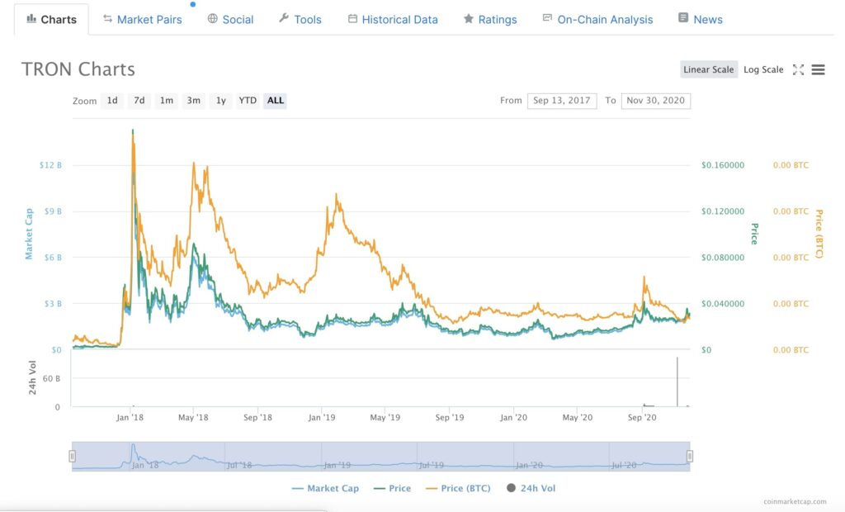This screenshot has height=512, width=845.
Task: Click the Tools wrench icon
Action: point(284,18)
